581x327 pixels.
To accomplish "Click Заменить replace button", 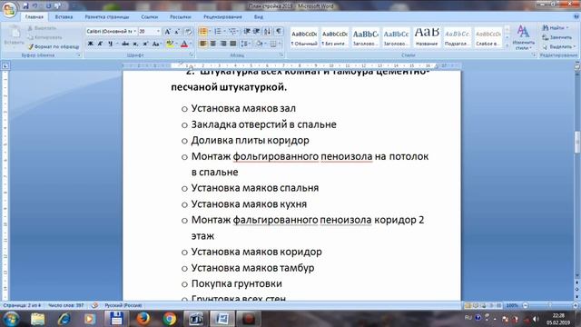I will point(556,37).
